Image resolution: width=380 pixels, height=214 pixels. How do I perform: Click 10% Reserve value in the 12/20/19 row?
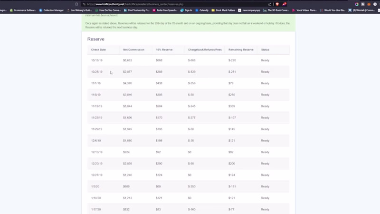coord(159,163)
